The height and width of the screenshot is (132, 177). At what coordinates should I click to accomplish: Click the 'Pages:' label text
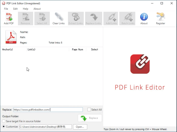coord(24,43)
